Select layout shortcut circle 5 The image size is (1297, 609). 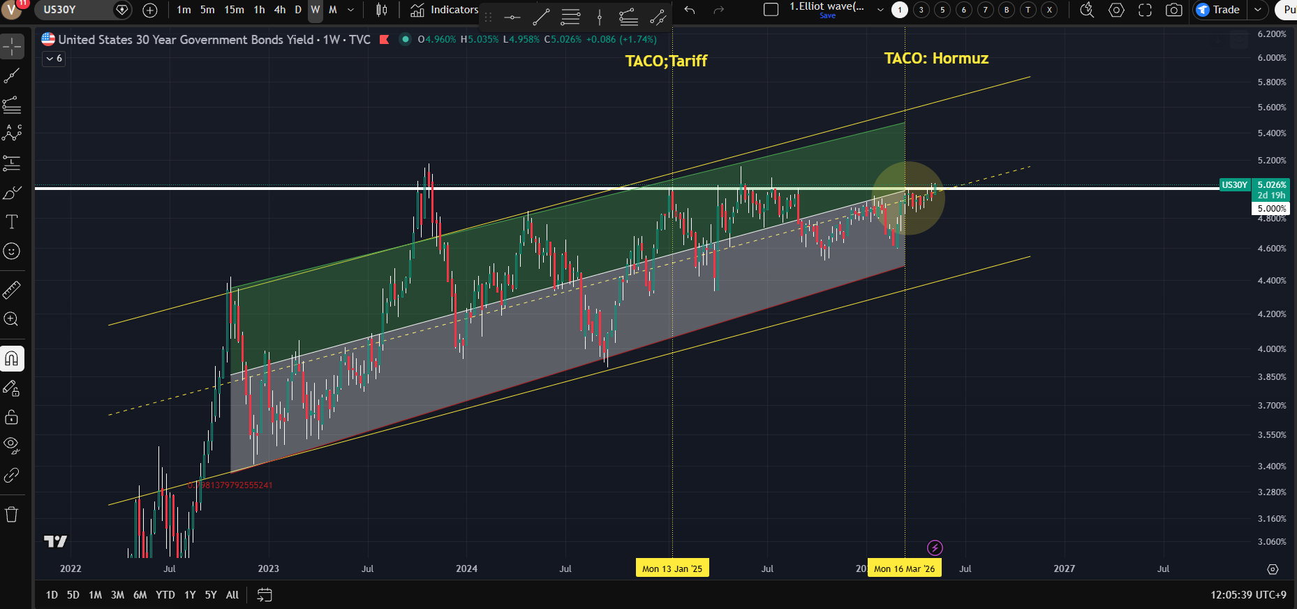coord(942,10)
